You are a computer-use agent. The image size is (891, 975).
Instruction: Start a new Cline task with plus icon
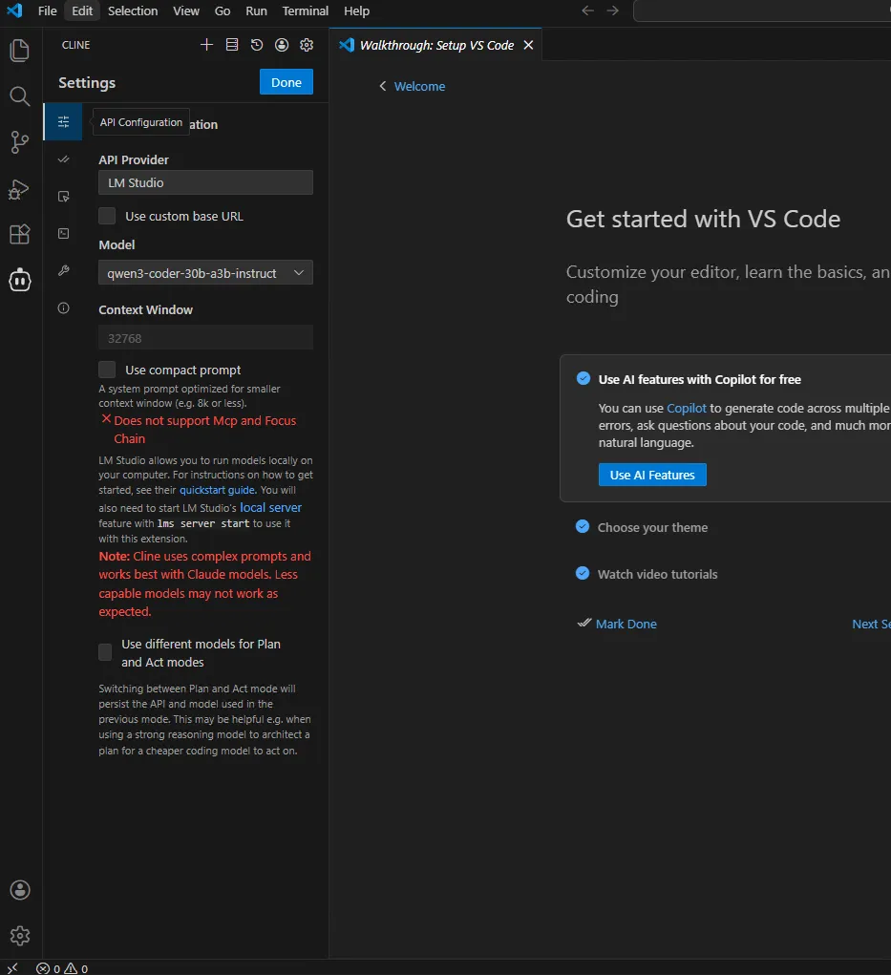tap(206, 45)
